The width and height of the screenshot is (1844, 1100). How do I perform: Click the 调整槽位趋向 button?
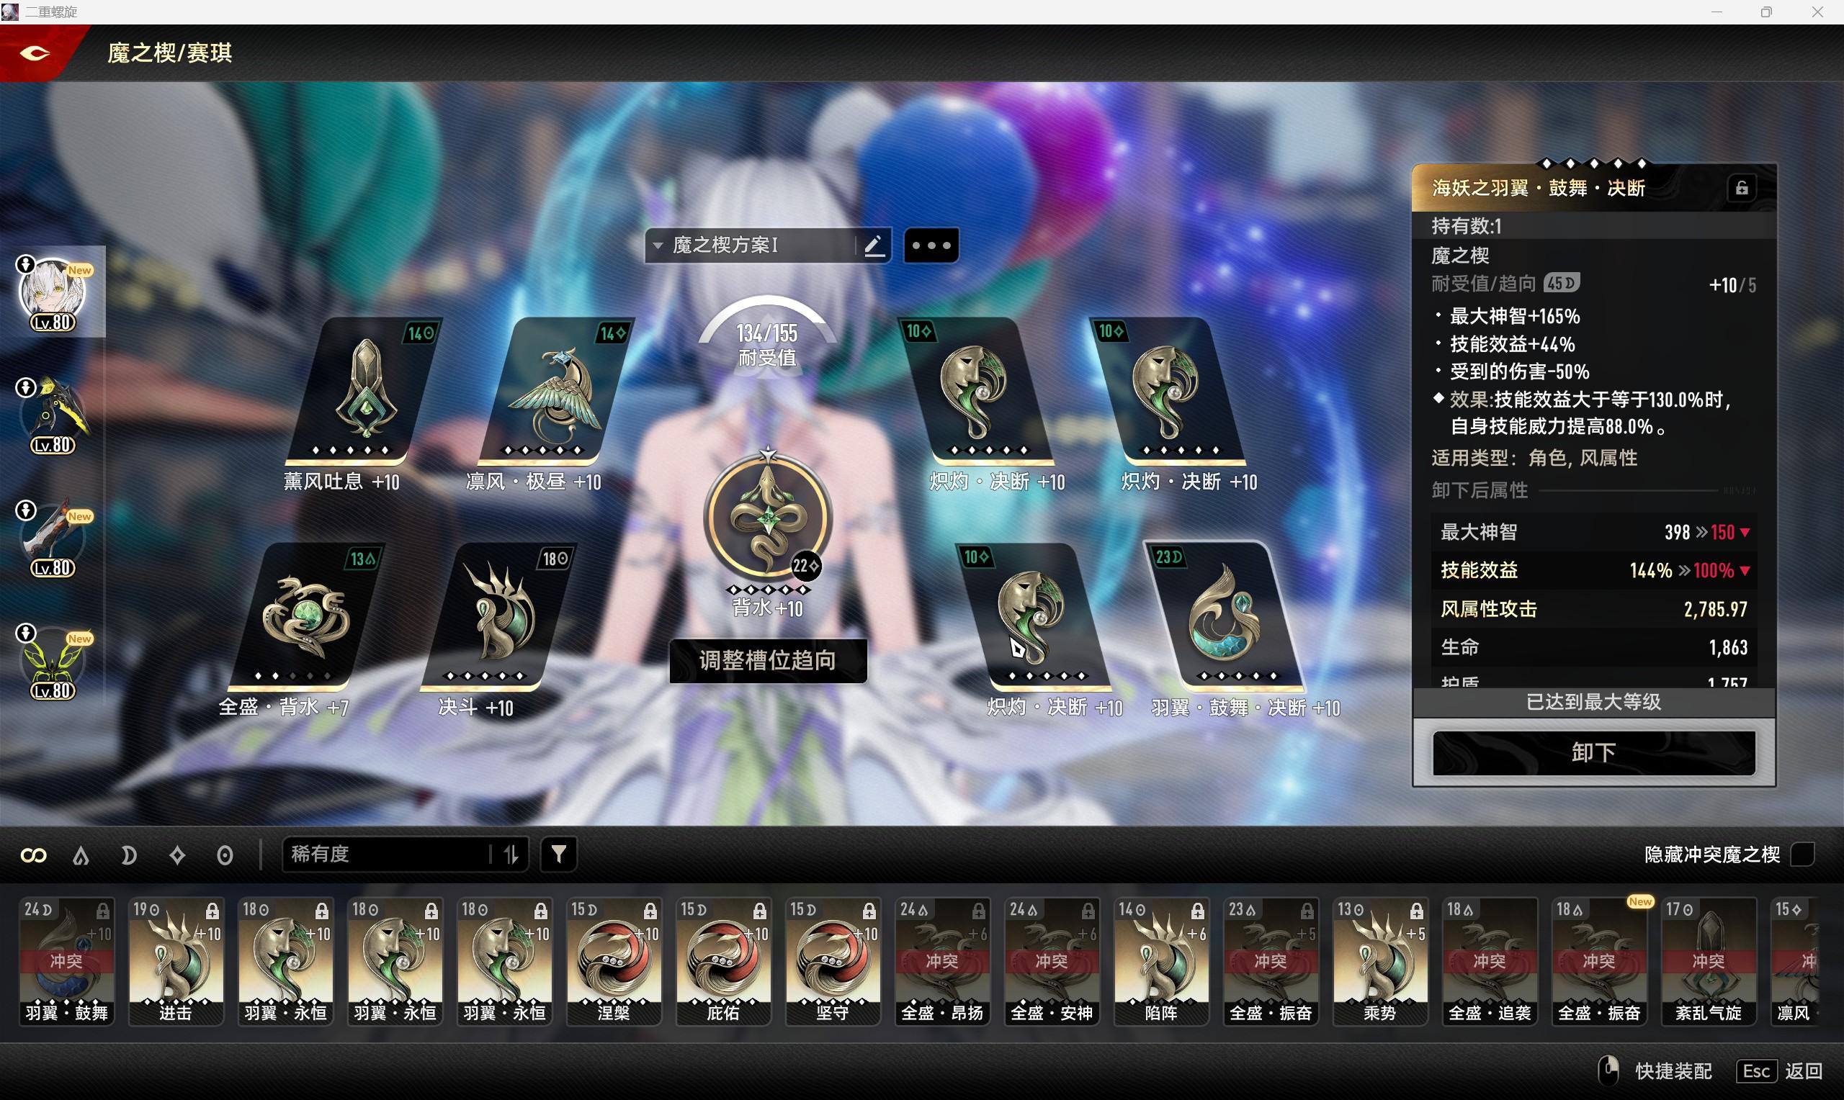coord(767,659)
